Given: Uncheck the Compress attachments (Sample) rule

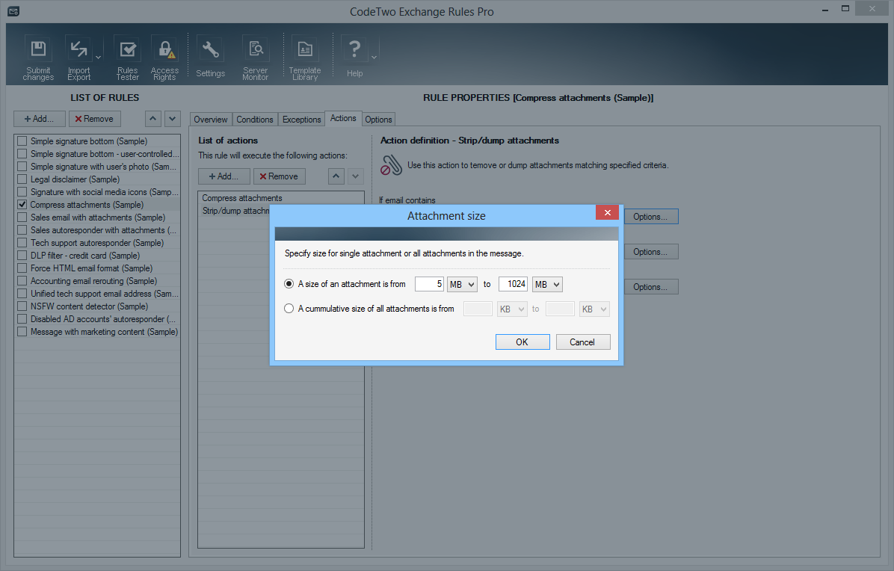Looking at the screenshot, I should click(22, 205).
